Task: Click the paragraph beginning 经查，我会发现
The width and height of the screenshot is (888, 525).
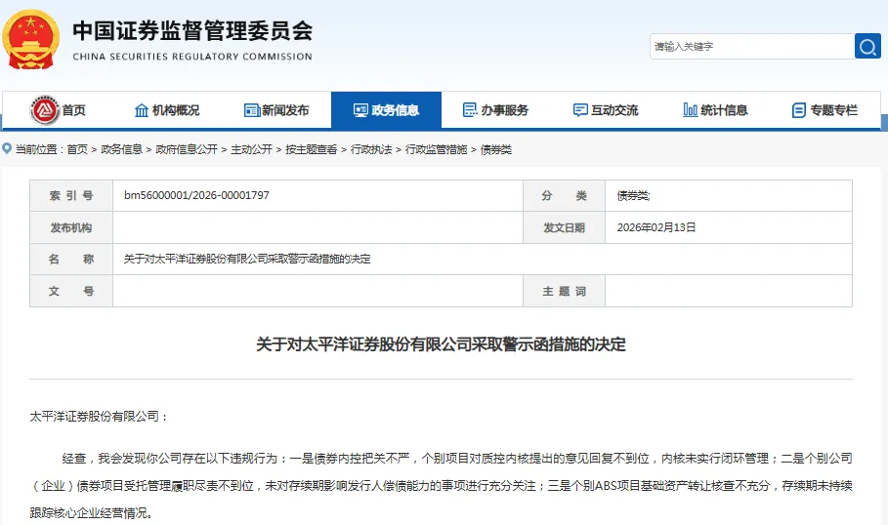Action: pos(441,485)
